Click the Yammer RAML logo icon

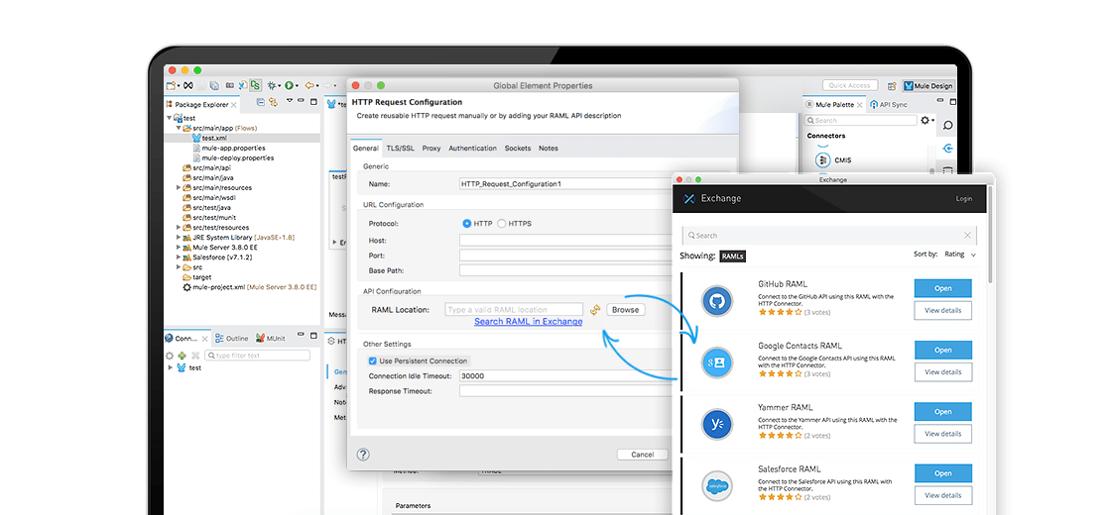[716, 425]
